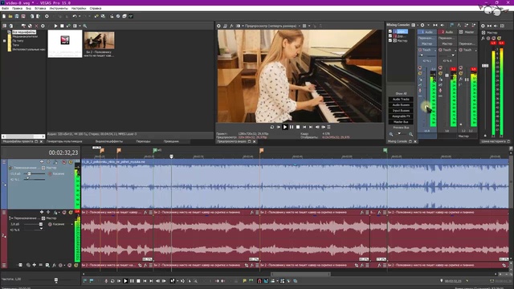514x289 pixels.
Task: Search media with magnifier in Project Media
Action: 85,26
